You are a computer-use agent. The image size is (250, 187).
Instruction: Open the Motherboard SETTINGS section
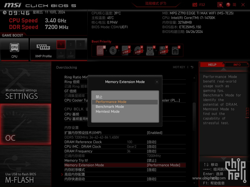coord(26,82)
